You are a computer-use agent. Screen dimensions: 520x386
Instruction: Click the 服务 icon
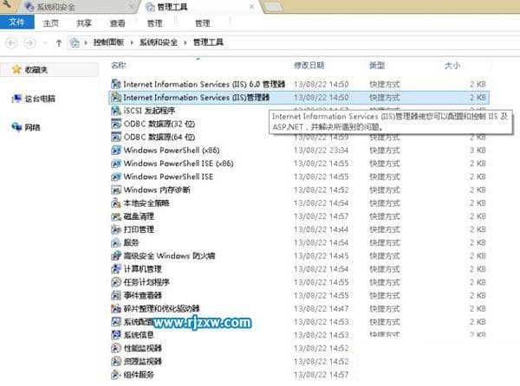click(x=116, y=242)
